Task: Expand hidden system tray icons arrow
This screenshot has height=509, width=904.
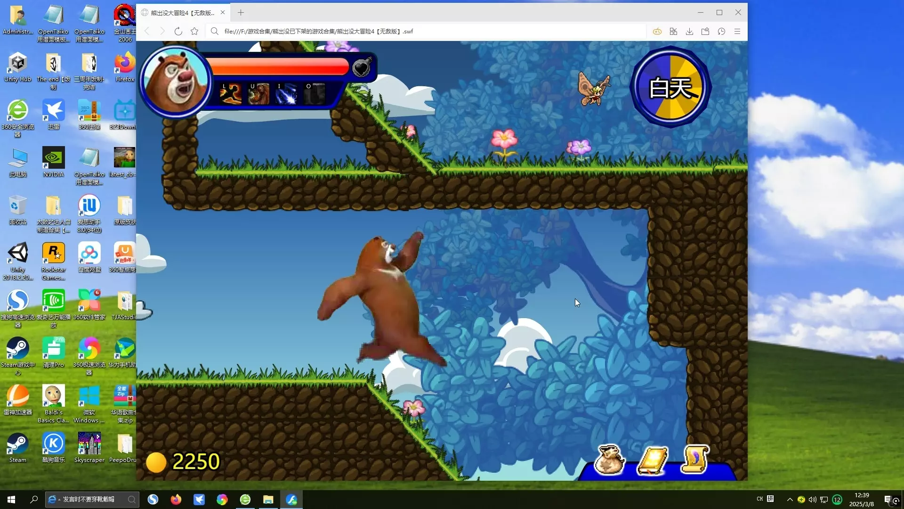Action: click(x=790, y=500)
